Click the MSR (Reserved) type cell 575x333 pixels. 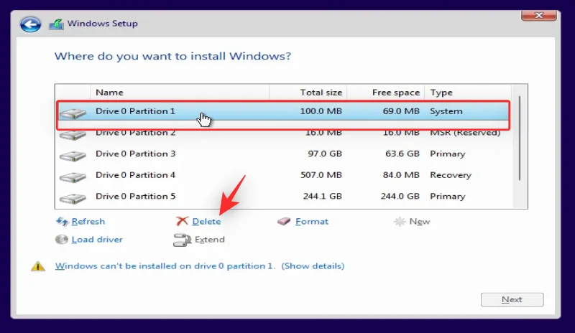point(465,133)
